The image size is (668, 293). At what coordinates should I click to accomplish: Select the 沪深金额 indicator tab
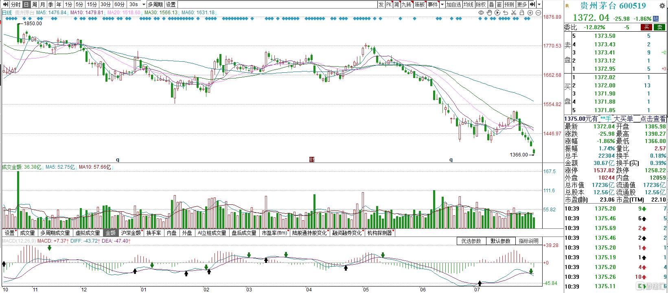click(131, 233)
